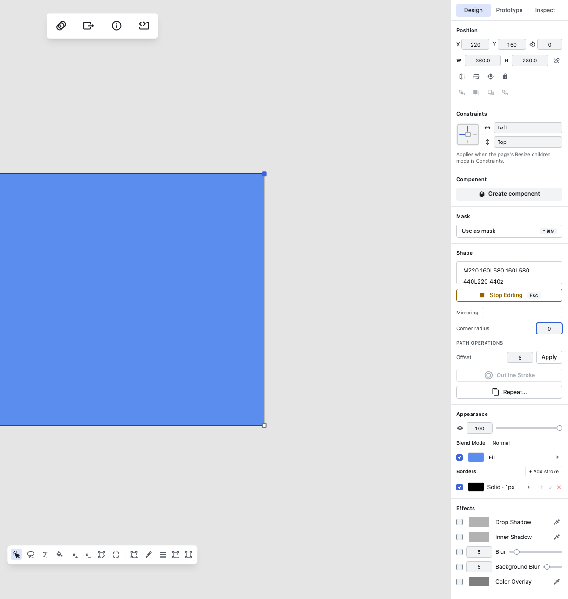Edit the Inner Shadow settings pencil
The width and height of the screenshot is (568, 599).
(x=557, y=537)
